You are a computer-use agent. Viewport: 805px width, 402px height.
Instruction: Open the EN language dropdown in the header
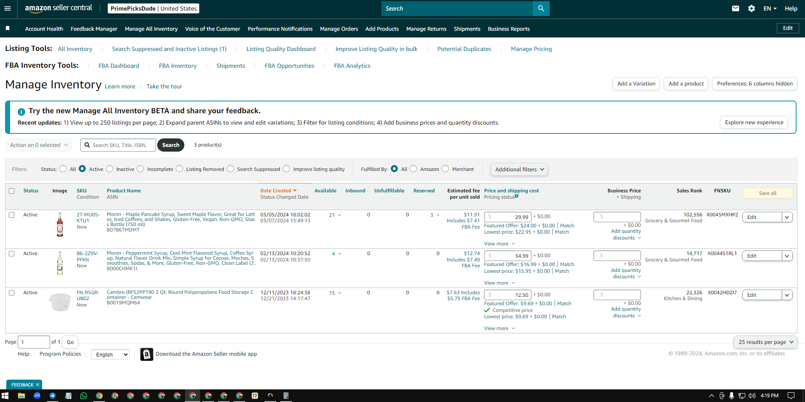[770, 8]
